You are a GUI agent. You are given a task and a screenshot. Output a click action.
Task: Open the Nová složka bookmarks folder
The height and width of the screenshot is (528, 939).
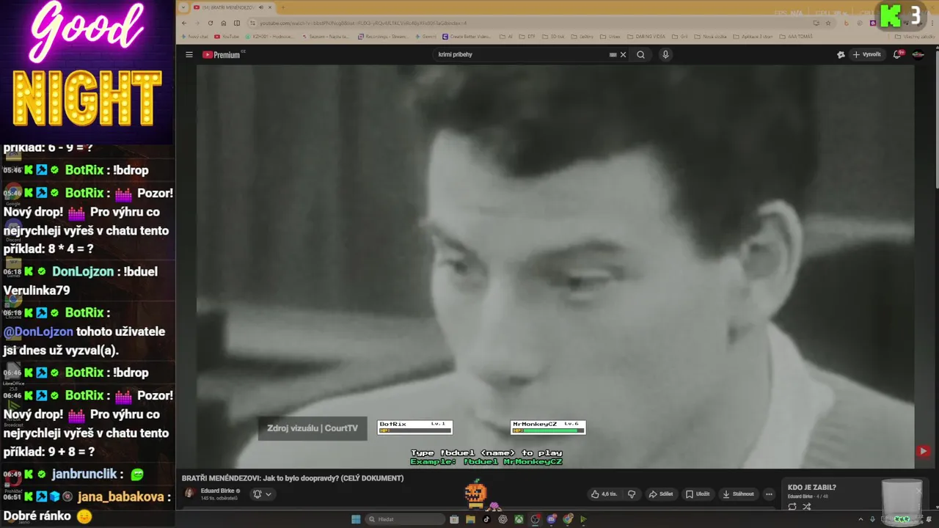click(x=712, y=36)
